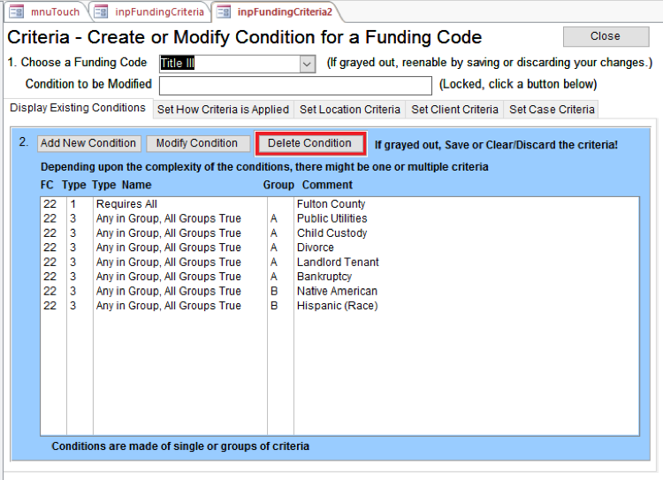Click the form icon on inpFundingCriteria tab
This screenshot has height=480, width=663.
tap(101, 11)
